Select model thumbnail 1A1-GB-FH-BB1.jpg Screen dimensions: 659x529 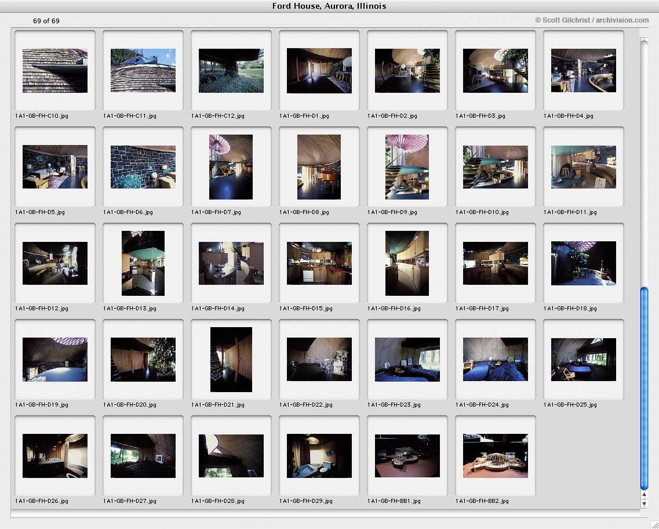[x=407, y=456]
